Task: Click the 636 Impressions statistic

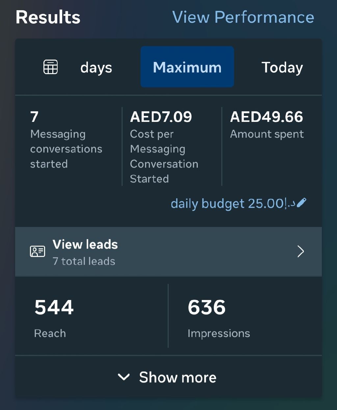Action: 219,317
